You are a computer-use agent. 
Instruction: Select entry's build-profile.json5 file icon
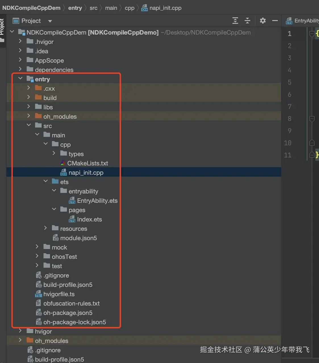39,285
